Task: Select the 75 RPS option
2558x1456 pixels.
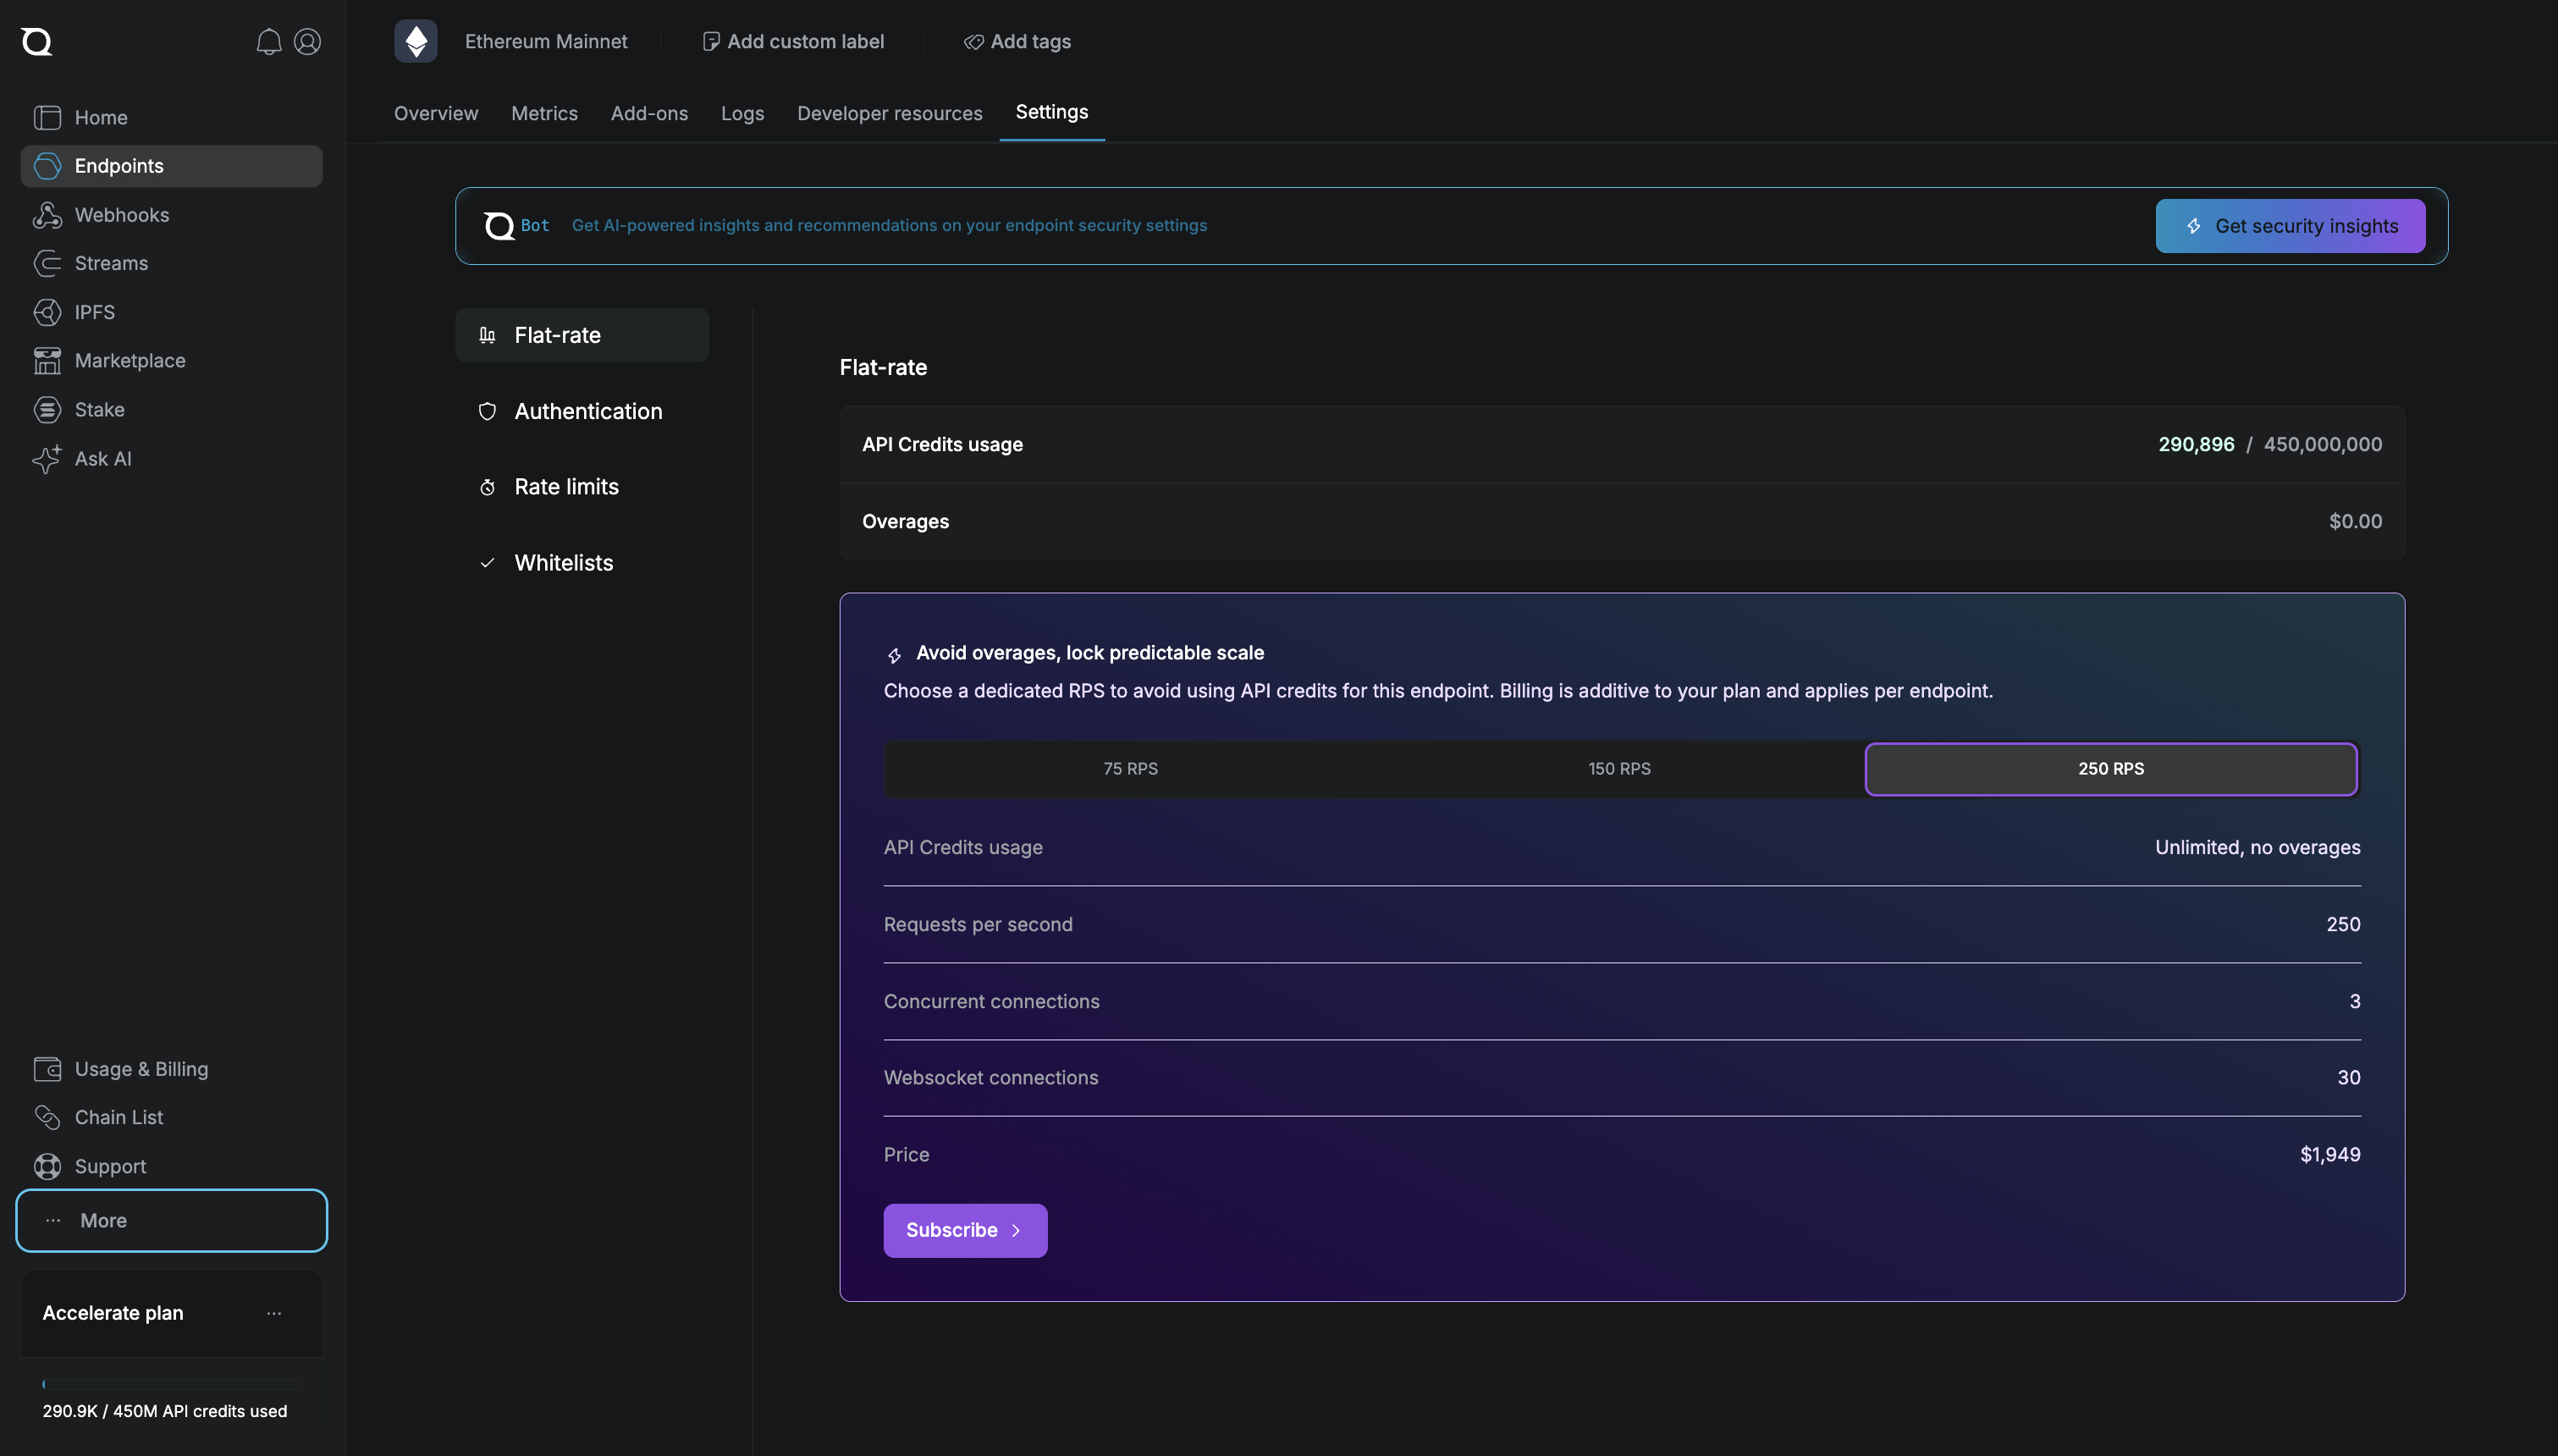Action: pos(1129,768)
